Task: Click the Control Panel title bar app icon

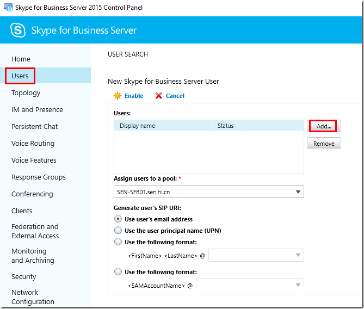Action: (8, 8)
